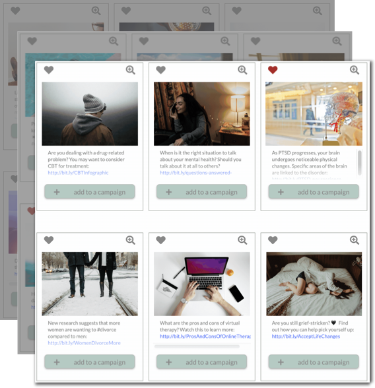Click 'What are the pros and cons' text

pos(199,323)
